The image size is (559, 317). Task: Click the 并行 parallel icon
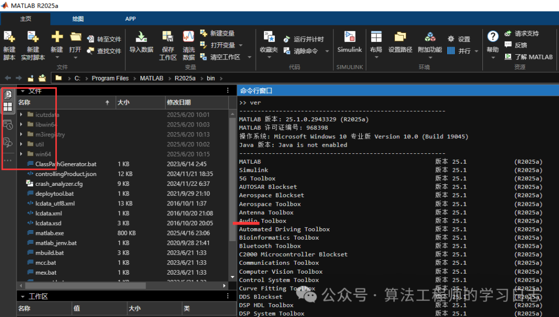point(451,51)
